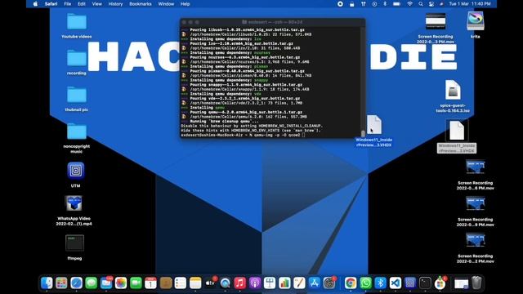
Task: Open Reminders in the Dock
Action: pos(181,283)
